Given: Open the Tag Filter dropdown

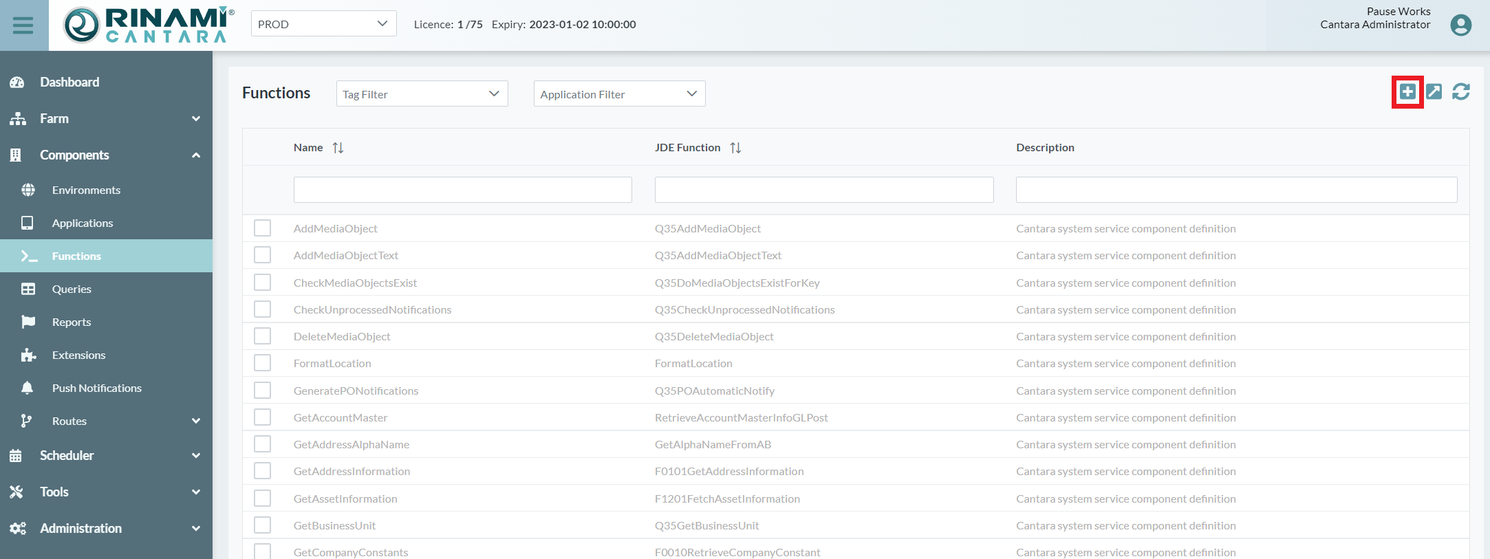Looking at the screenshot, I should 422,94.
